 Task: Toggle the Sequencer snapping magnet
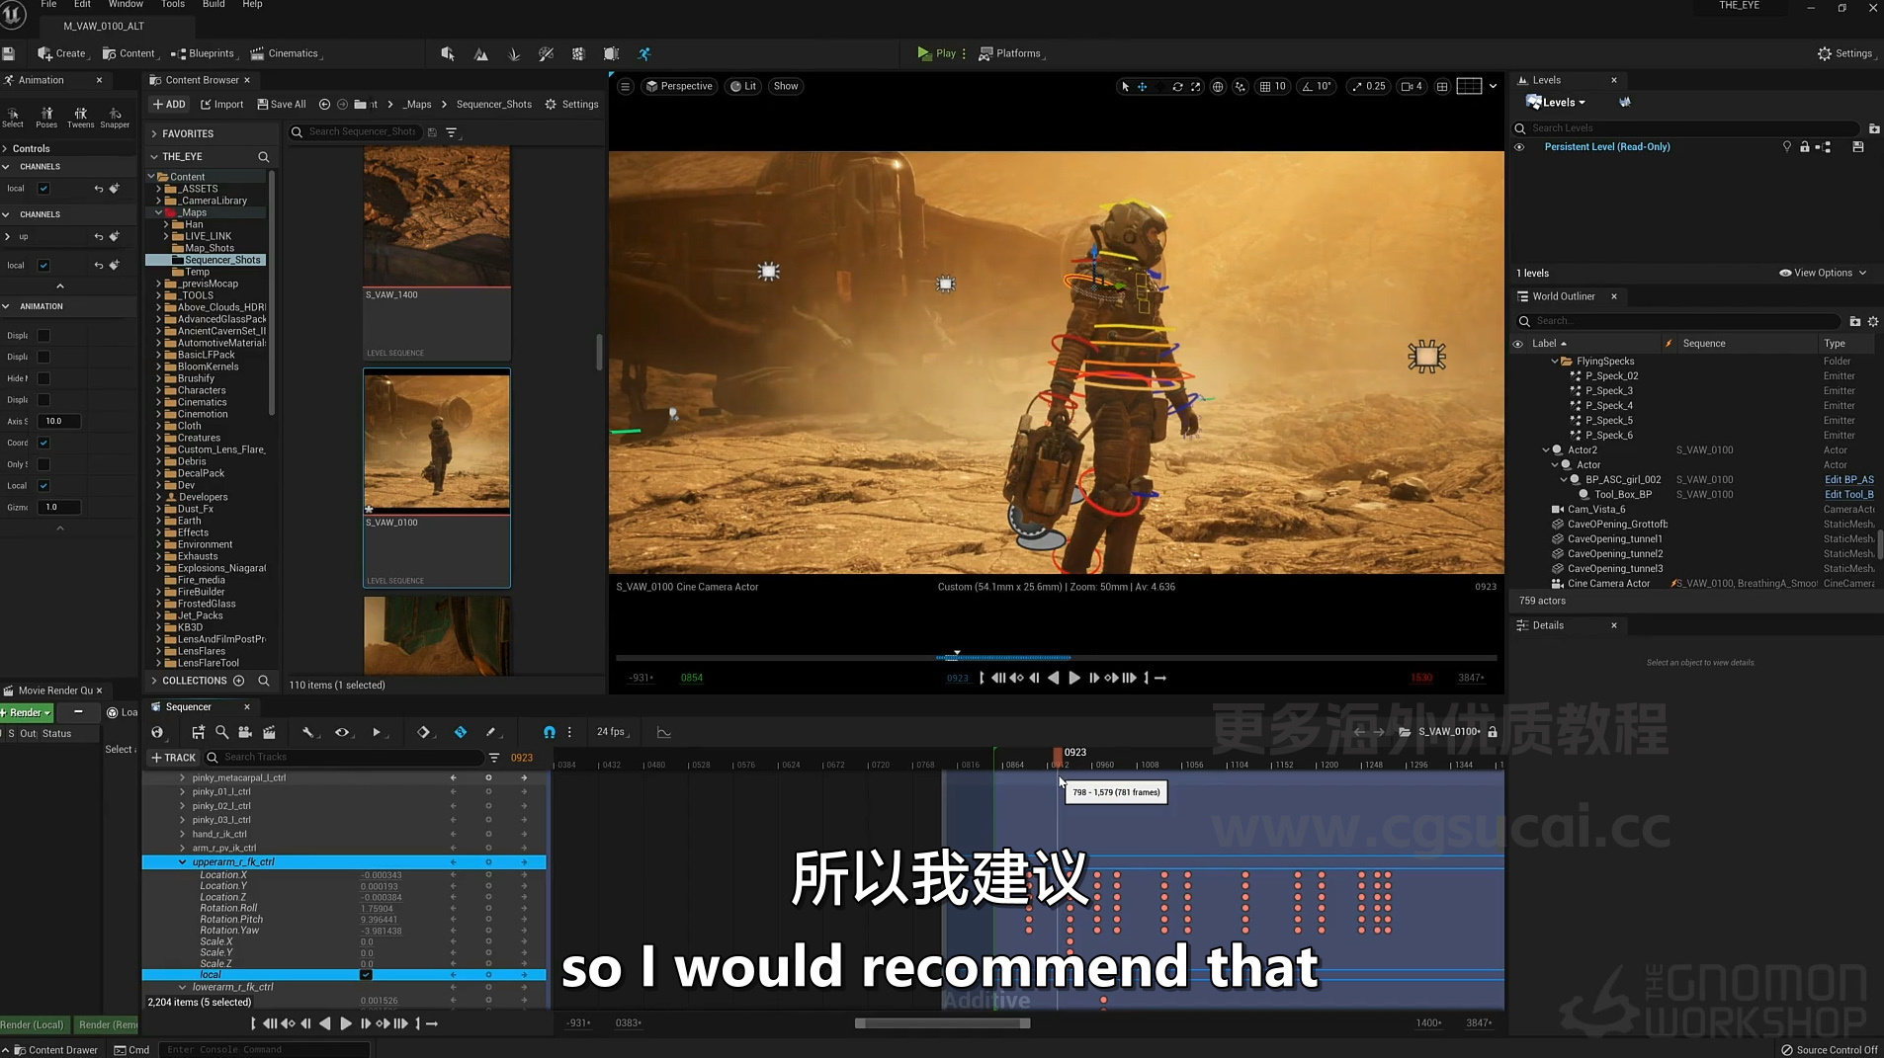[549, 732]
